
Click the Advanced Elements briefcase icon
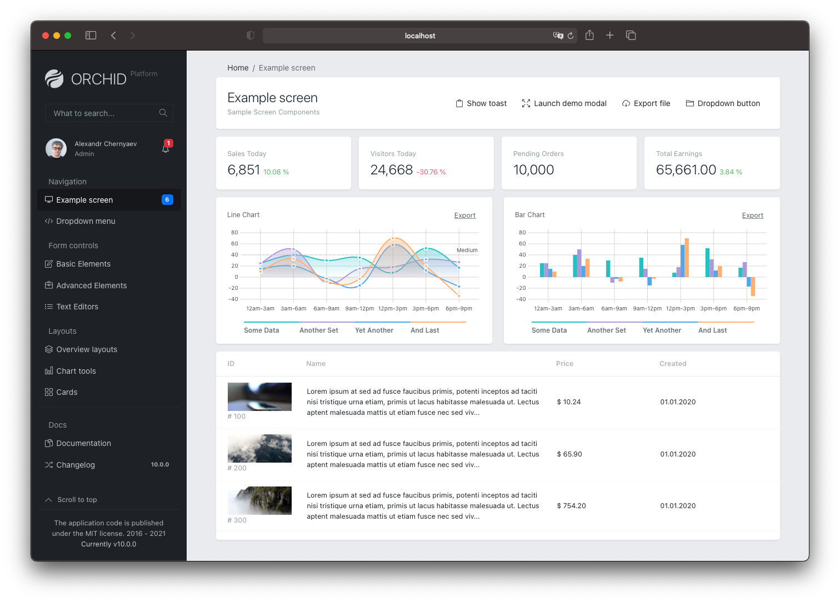49,285
